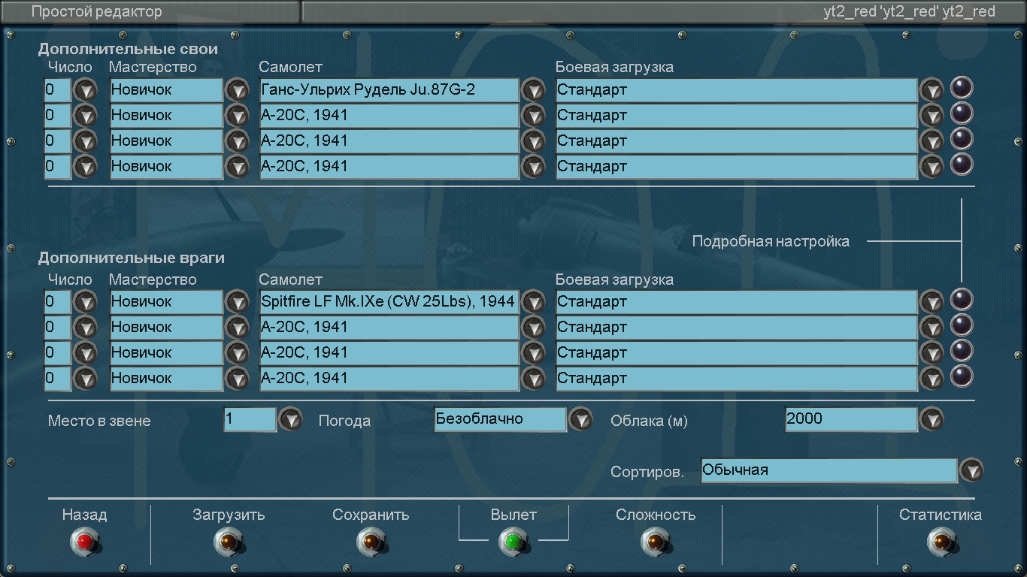Viewport: 1027px width, 577px height.
Task: Click the Обычная sorting field
Action: (829, 470)
